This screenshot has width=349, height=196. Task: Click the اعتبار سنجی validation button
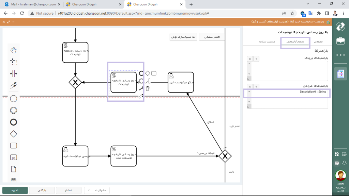click(212, 37)
